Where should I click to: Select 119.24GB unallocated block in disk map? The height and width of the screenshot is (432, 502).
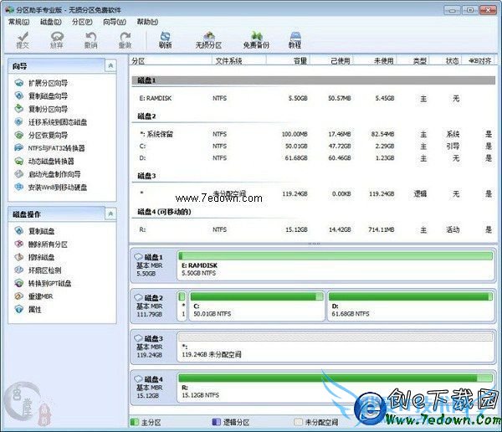pyautogui.click(x=336, y=347)
